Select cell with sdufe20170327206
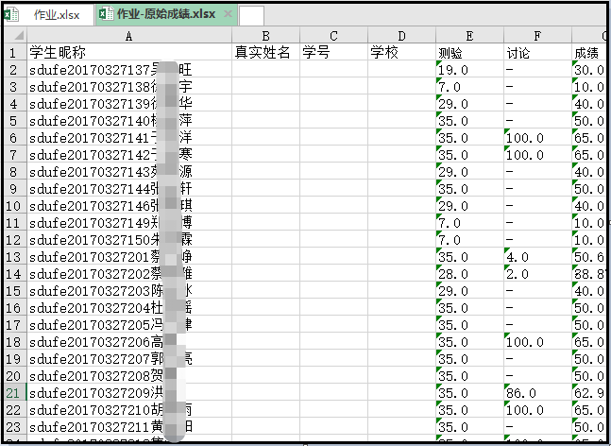The image size is (611, 446). click(129, 342)
